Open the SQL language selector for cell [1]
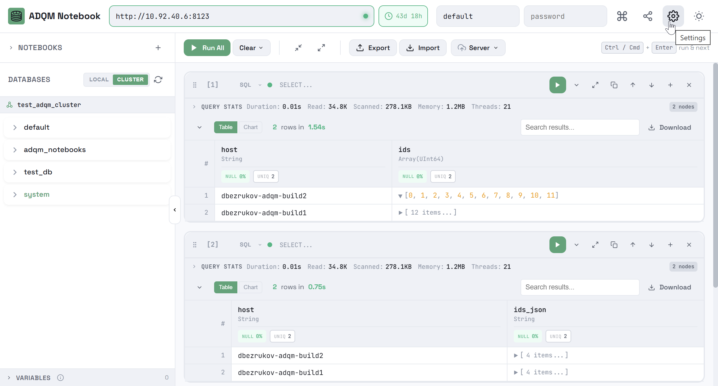 pos(250,85)
